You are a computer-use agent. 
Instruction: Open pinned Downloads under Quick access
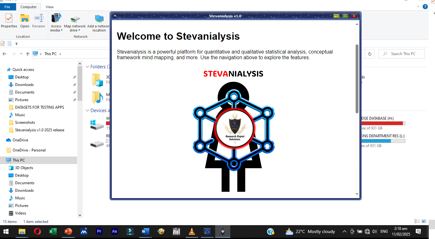(24, 85)
